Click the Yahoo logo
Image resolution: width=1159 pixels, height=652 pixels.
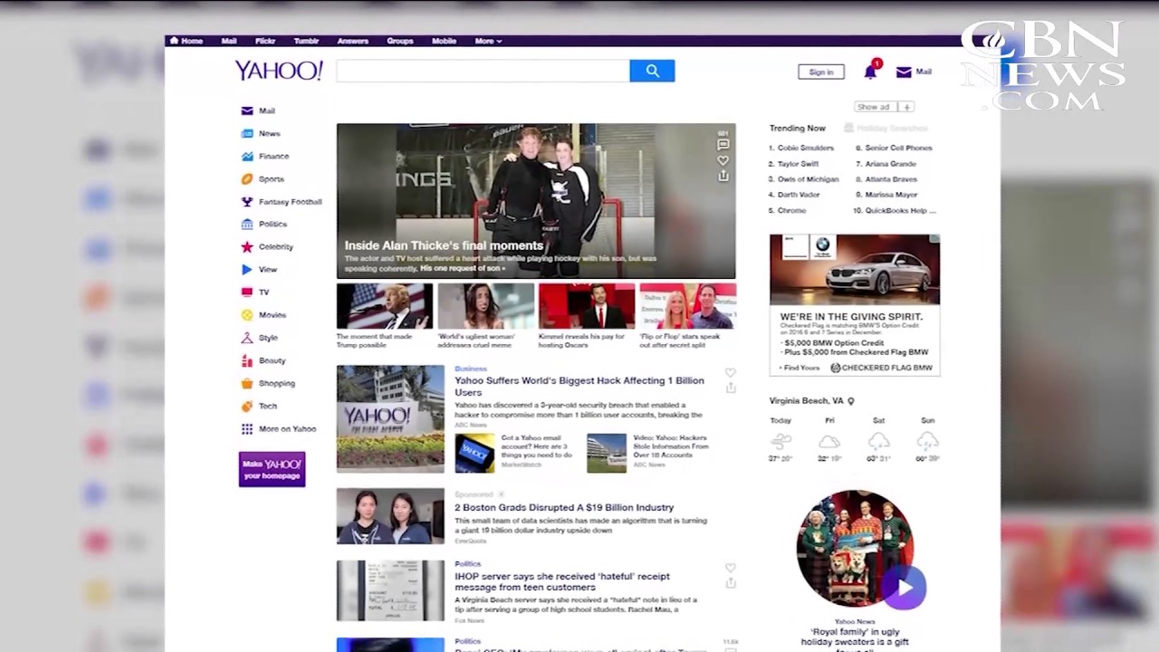[279, 71]
